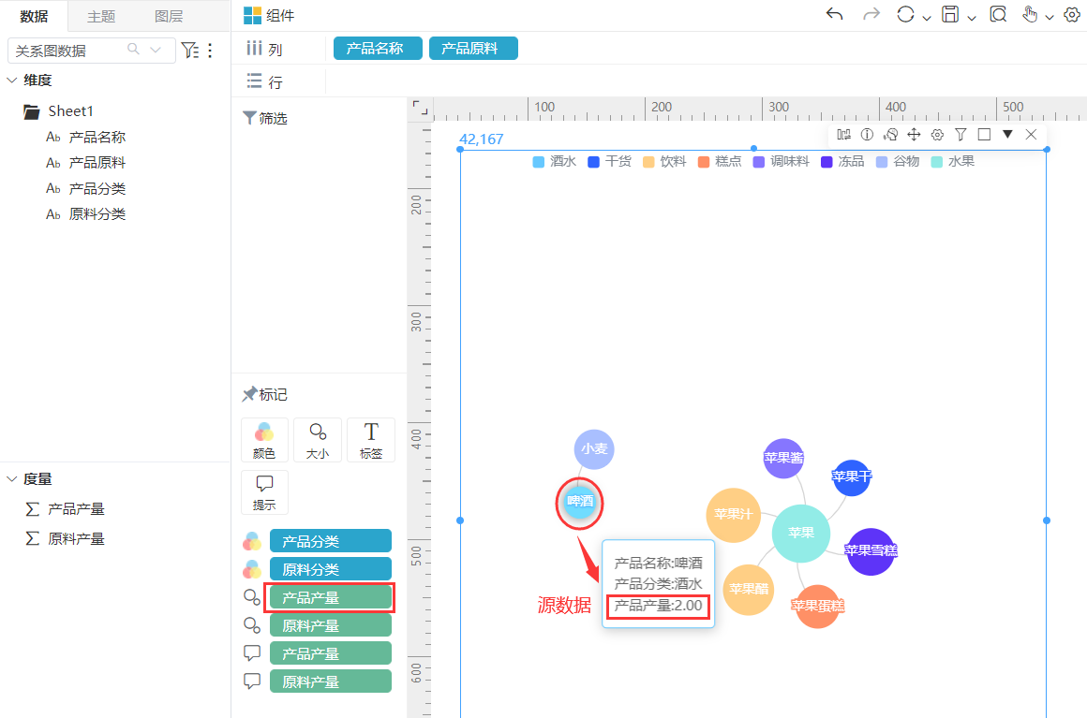Image resolution: width=1087 pixels, height=718 pixels.
Task: Click the save floppy-disk icon
Action: (x=950, y=15)
